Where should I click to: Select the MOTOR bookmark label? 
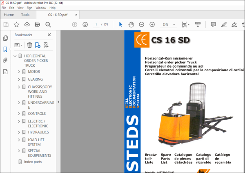click(34, 72)
